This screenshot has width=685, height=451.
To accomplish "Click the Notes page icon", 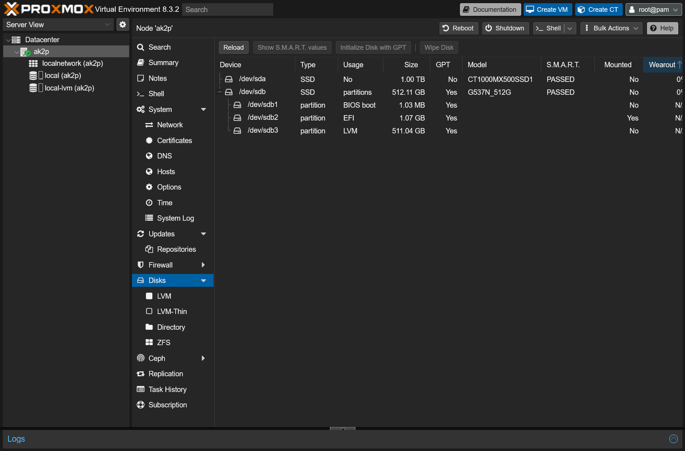I will click(x=141, y=78).
